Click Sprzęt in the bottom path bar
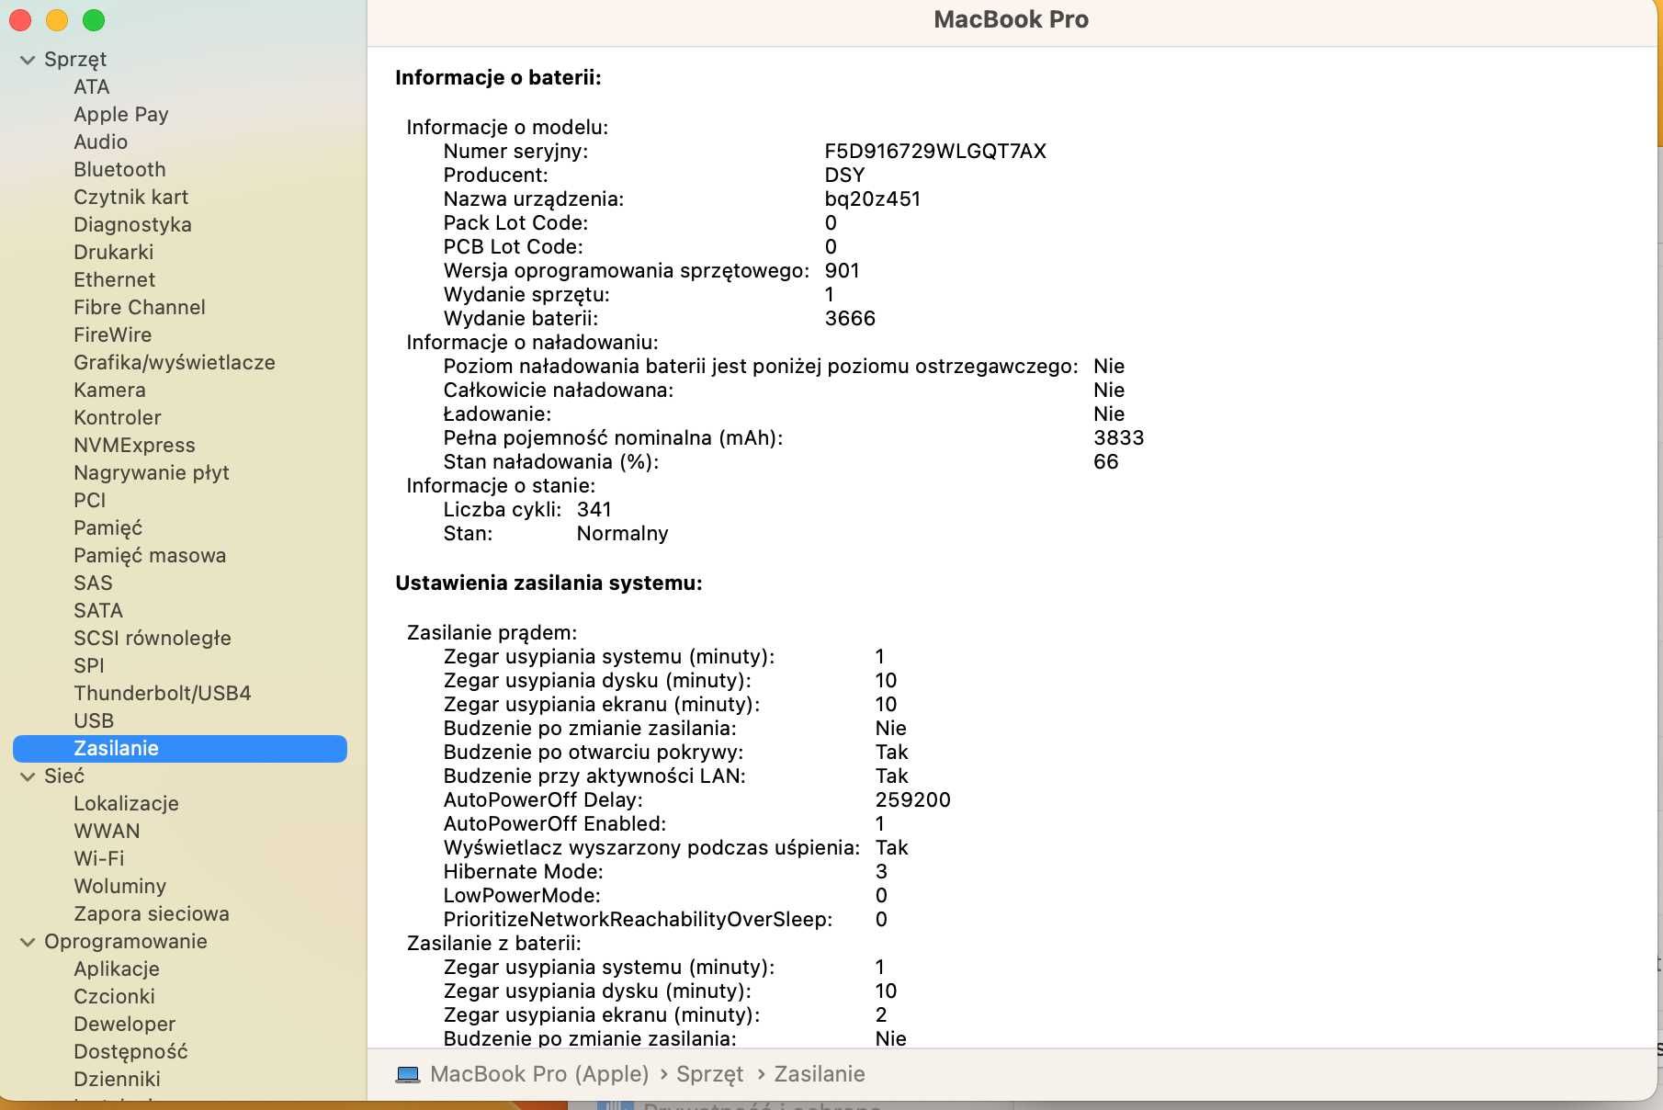The image size is (1663, 1110). 709,1074
